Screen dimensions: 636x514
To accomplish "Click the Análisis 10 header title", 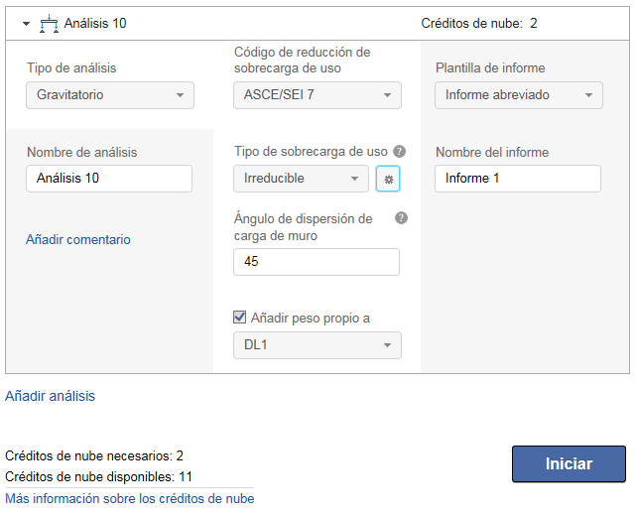I will [95, 23].
